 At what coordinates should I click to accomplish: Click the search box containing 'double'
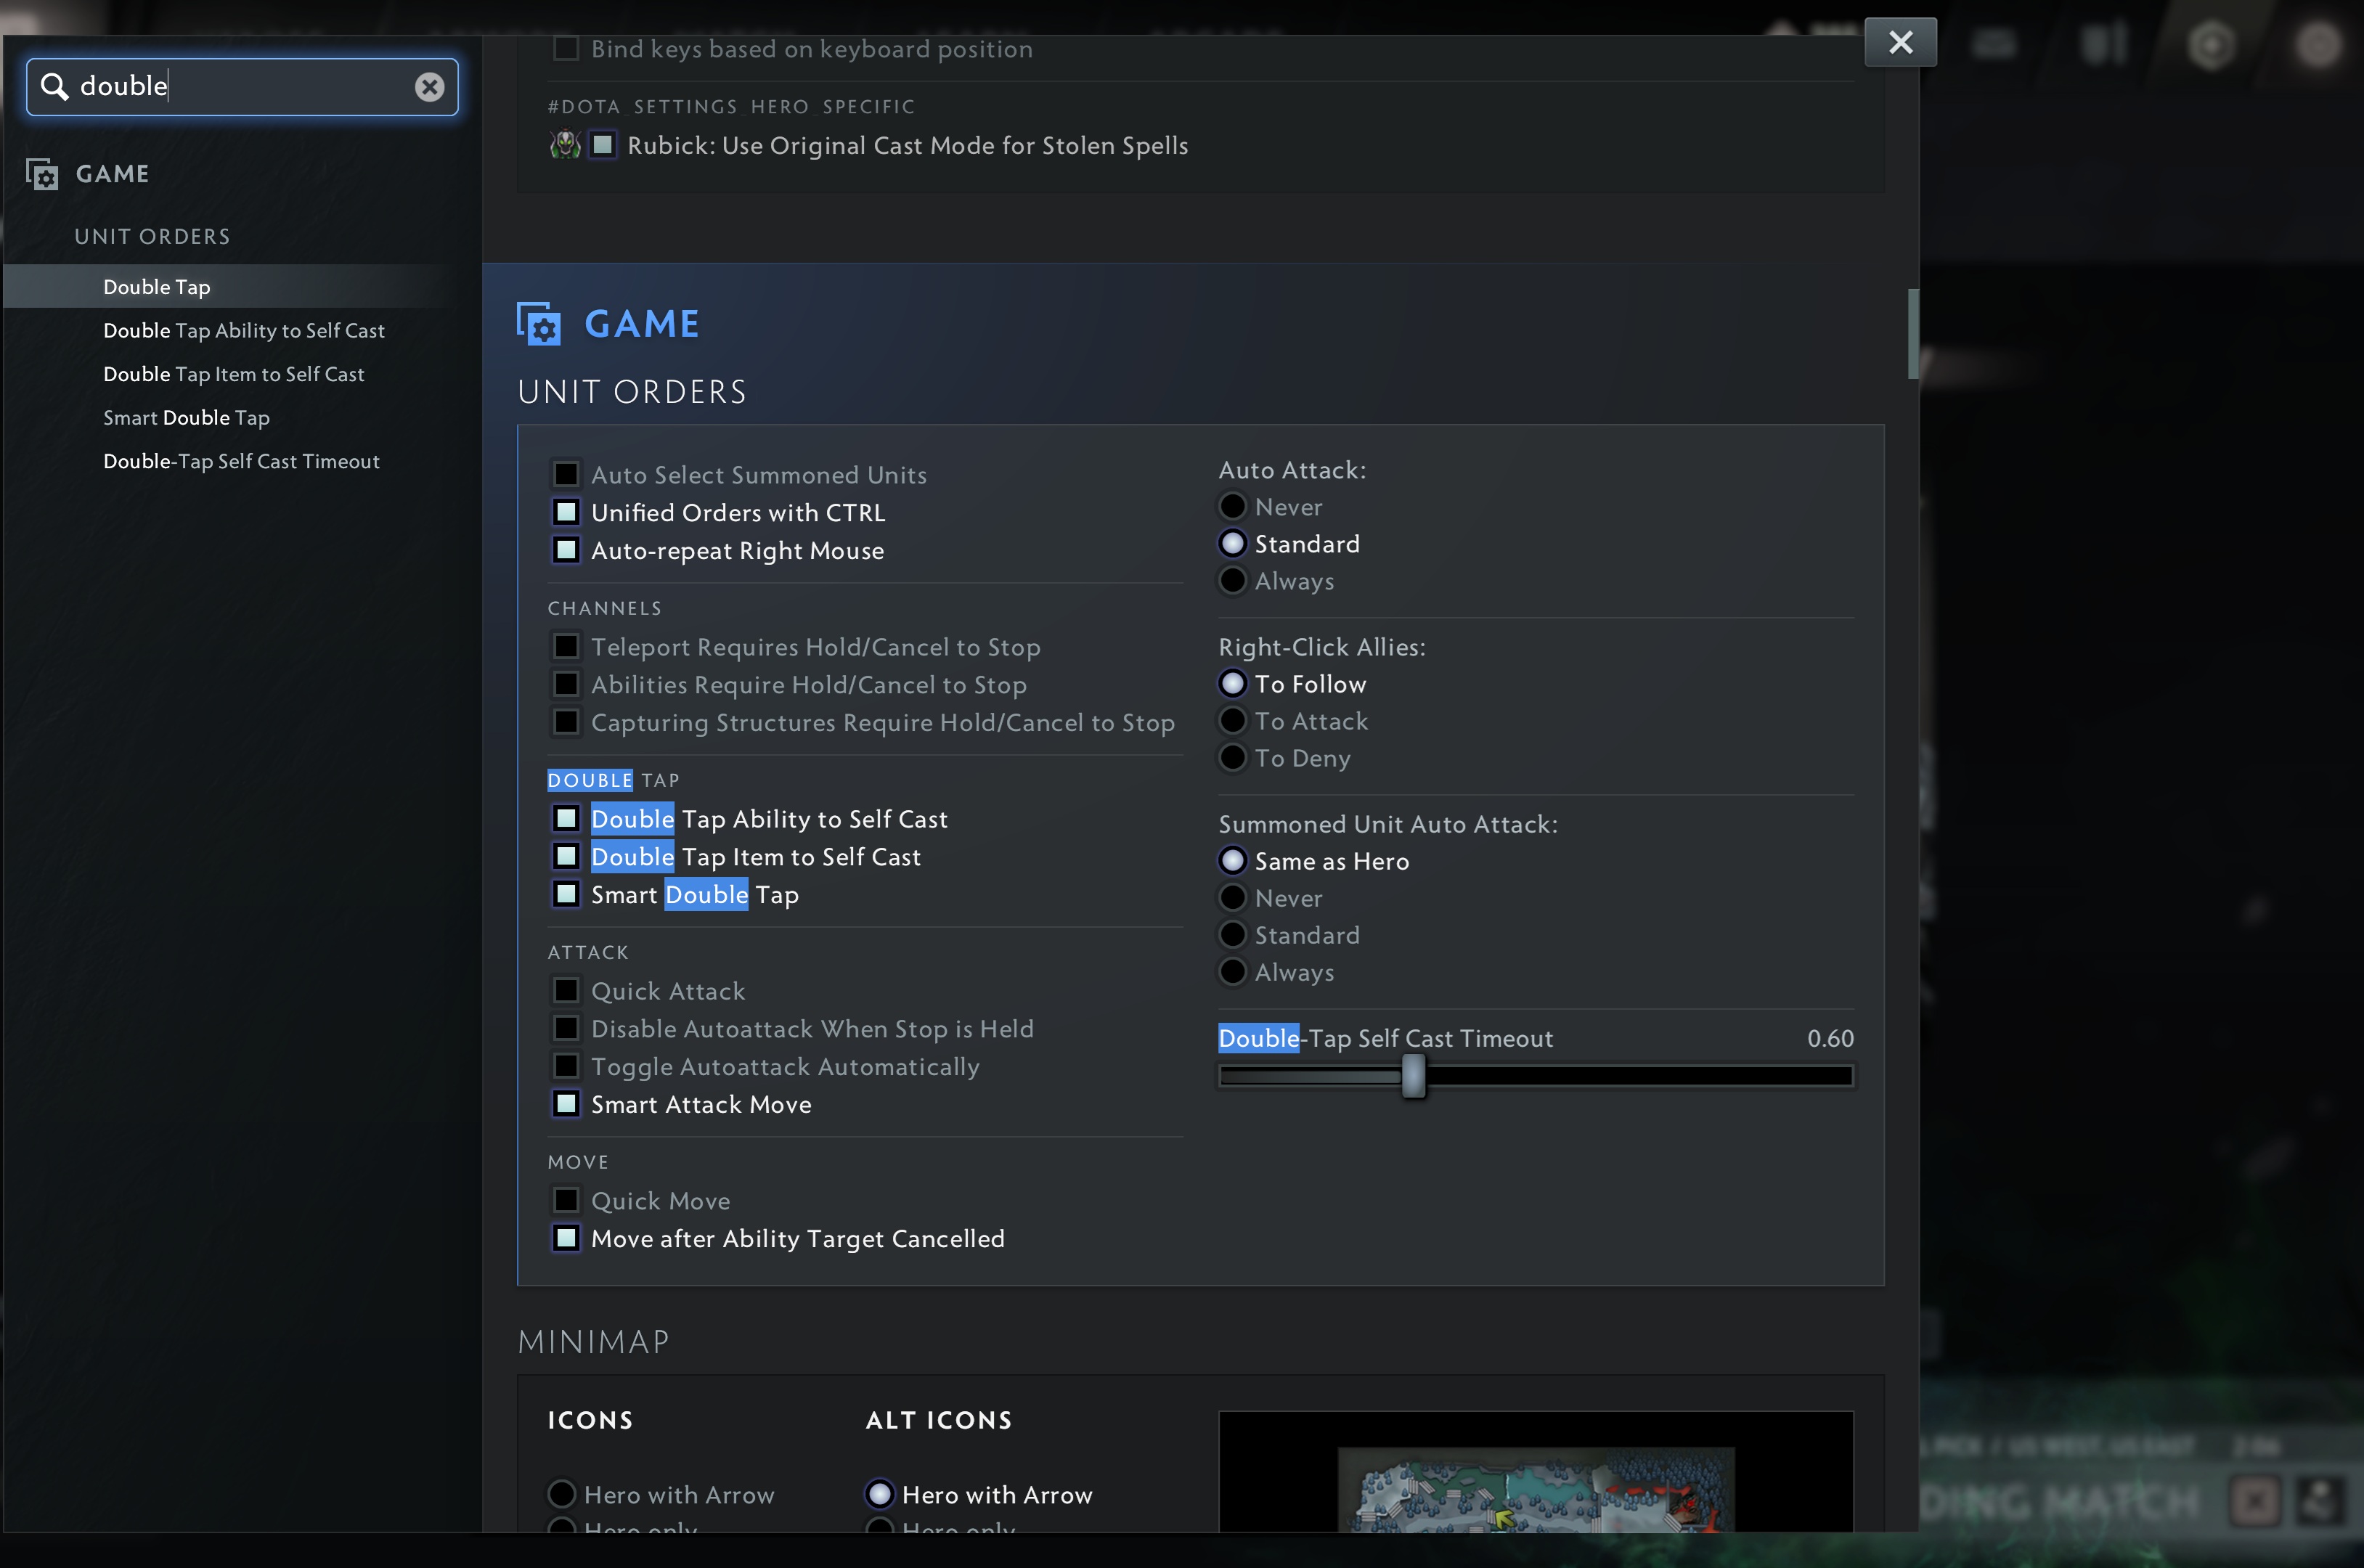[242, 87]
